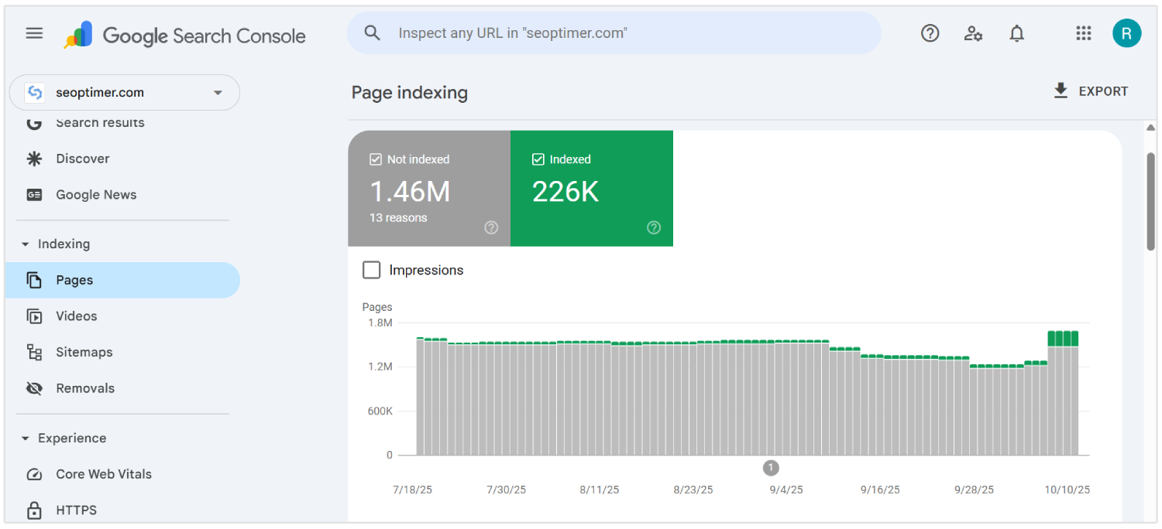Image resolution: width=1162 pixels, height=529 pixels.
Task: Select the Discover report icon
Action: pyautogui.click(x=34, y=158)
